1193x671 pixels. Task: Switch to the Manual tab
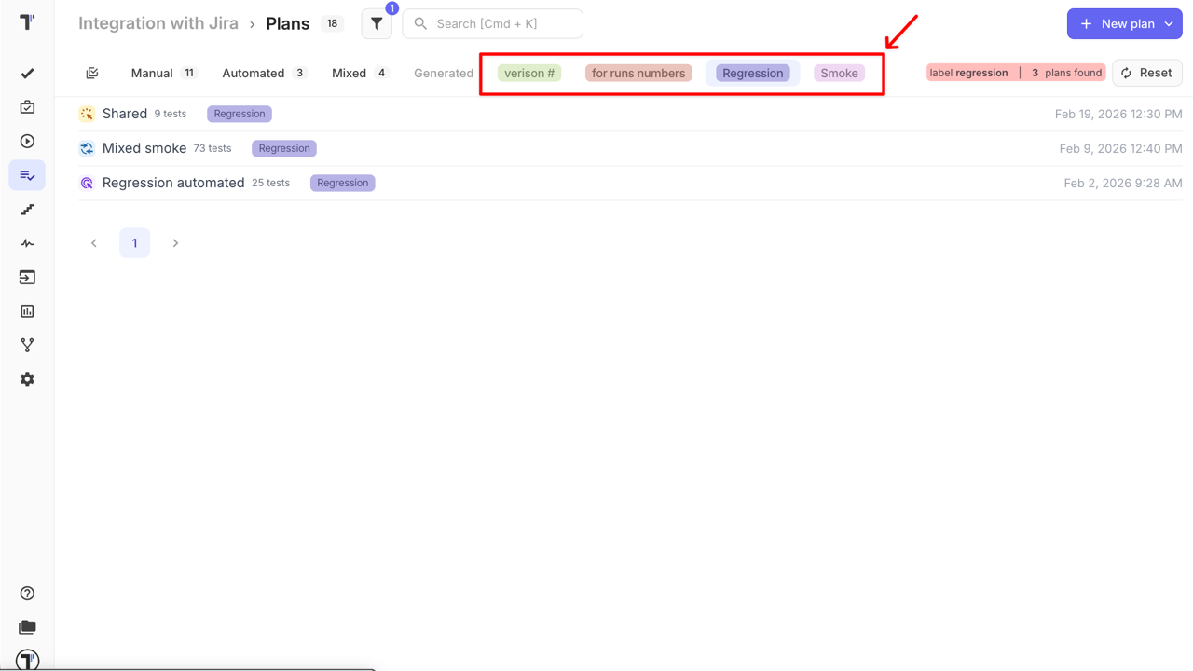tap(152, 73)
